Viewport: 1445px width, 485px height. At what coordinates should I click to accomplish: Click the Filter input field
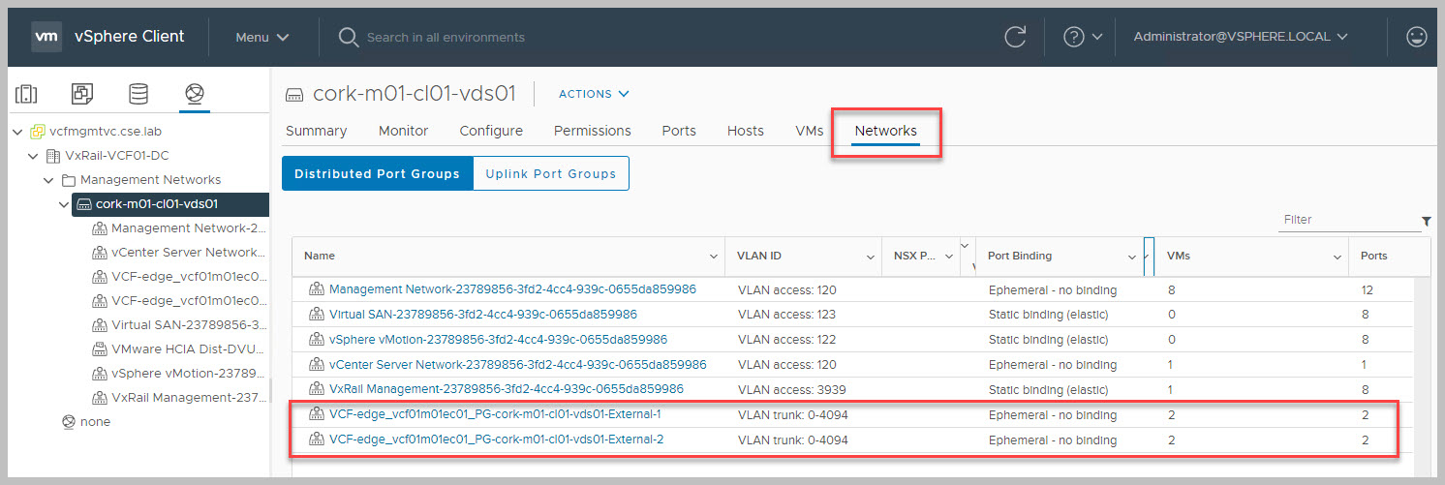pyautogui.click(x=1346, y=220)
